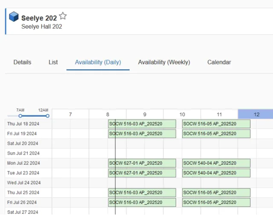Click the 12AM end slider handle

click(x=47, y=116)
